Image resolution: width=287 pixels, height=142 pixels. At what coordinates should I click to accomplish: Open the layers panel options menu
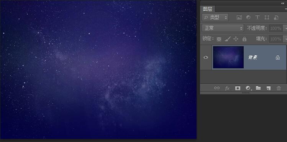tap(285, 9)
